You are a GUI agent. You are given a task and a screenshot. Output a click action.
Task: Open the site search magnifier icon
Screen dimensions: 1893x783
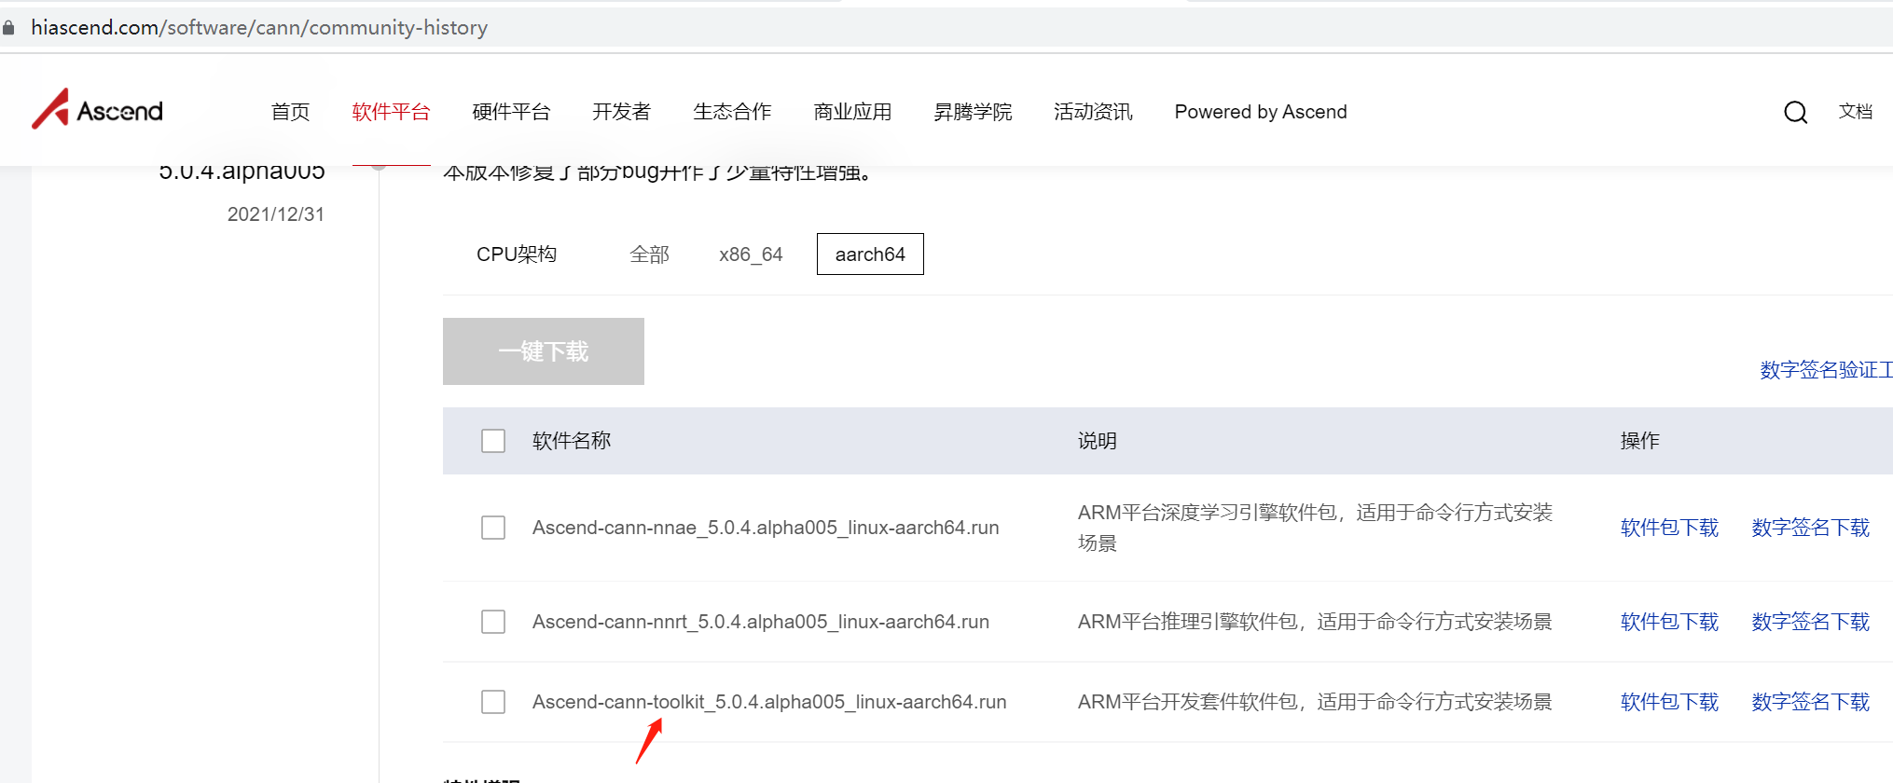tap(1795, 112)
